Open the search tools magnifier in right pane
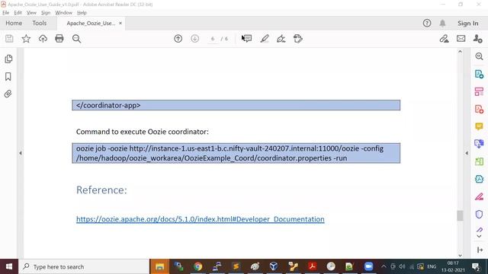Image resolution: width=488 pixels, height=274 pixels. coord(479,56)
